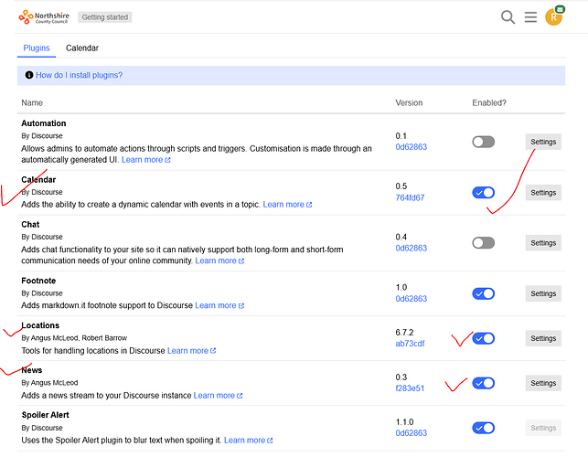588x457 pixels.
Task: Click the info icon beside install plugins
Action: [x=29, y=75]
